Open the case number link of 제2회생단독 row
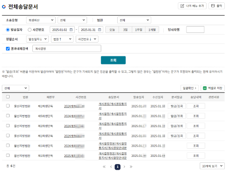 [74, 126]
